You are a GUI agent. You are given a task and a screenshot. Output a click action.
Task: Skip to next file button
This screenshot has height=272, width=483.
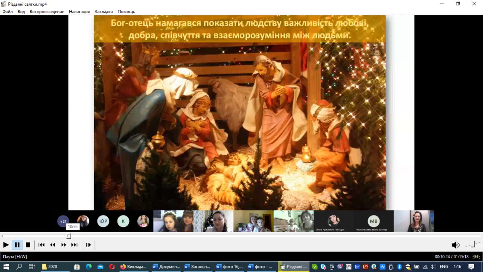[x=74, y=245]
